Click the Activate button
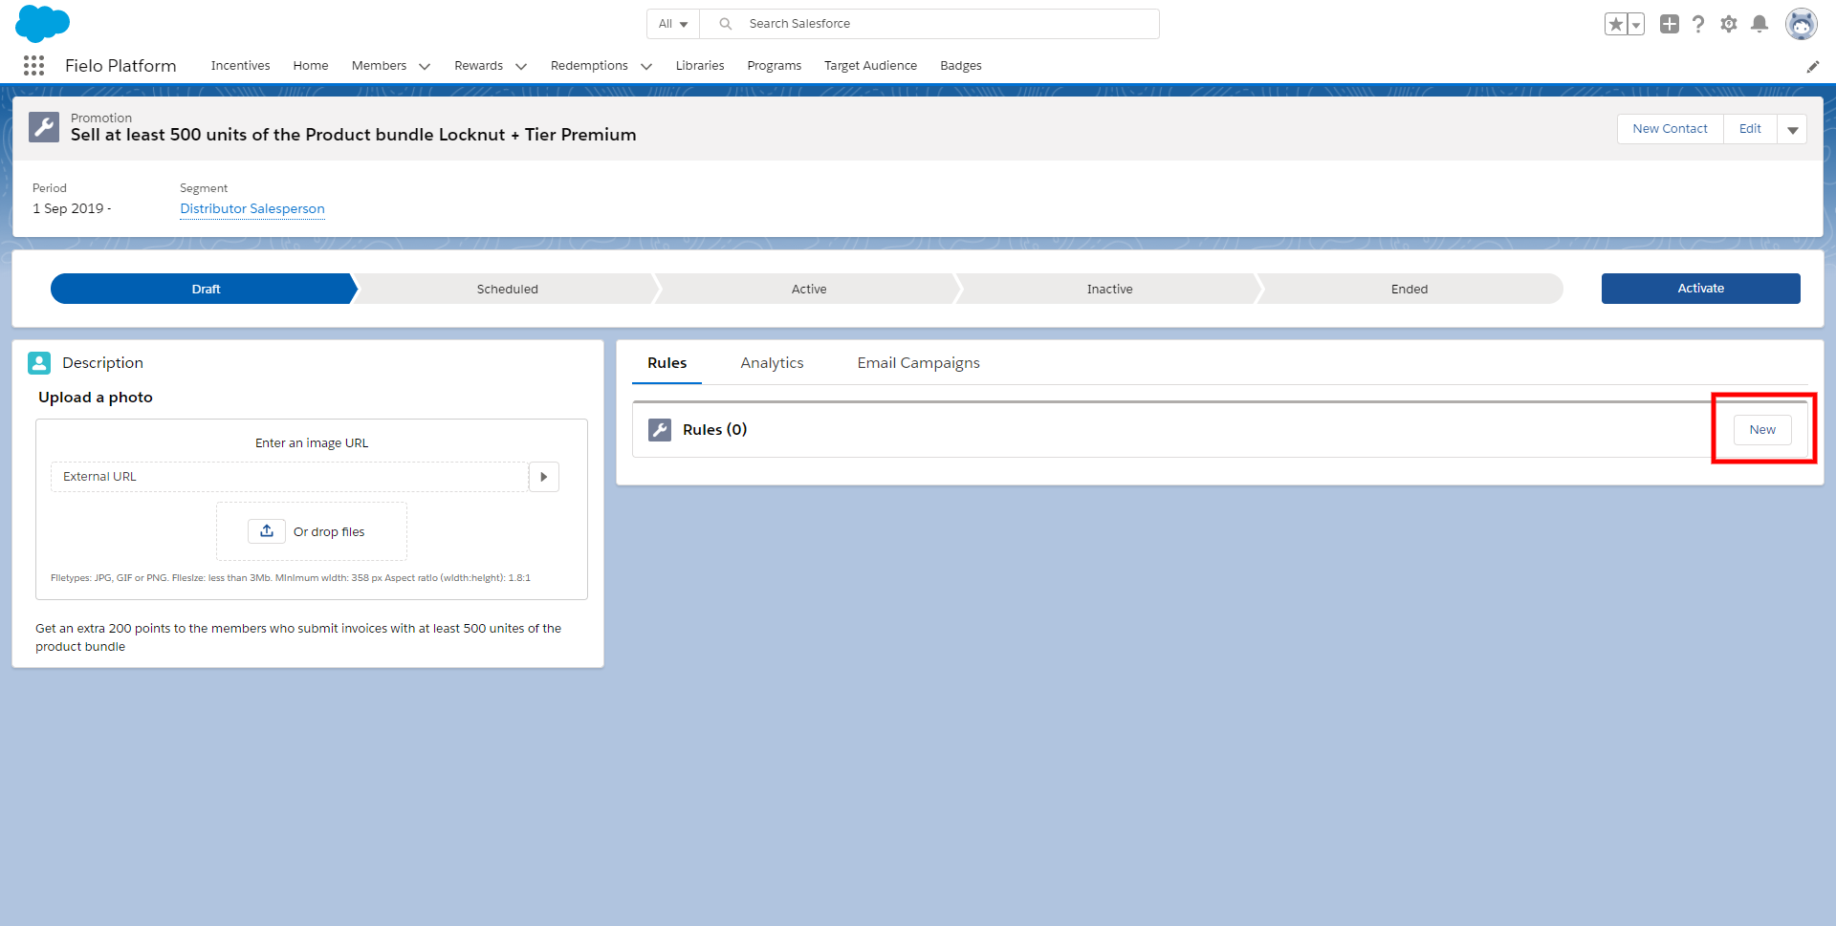Image resolution: width=1836 pixels, height=926 pixels. point(1700,289)
